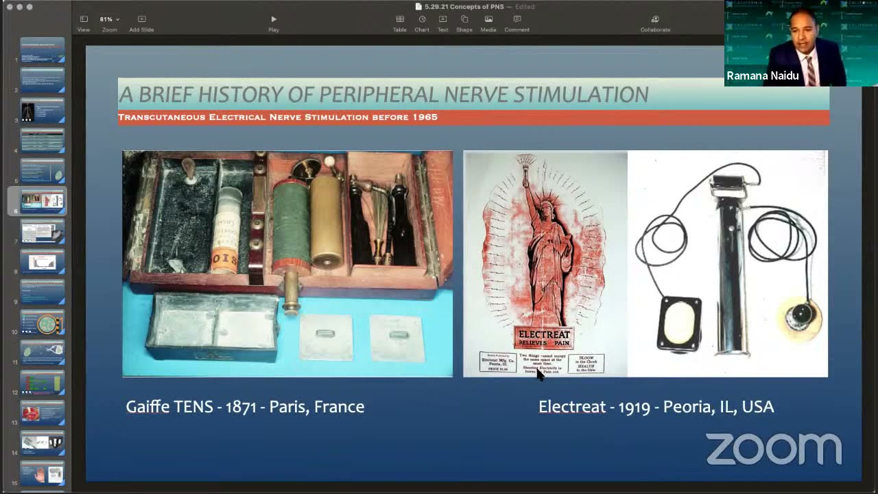Select slide 4 thumbnail in navigator
The width and height of the screenshot is (878, 494).
coord(43,141)
